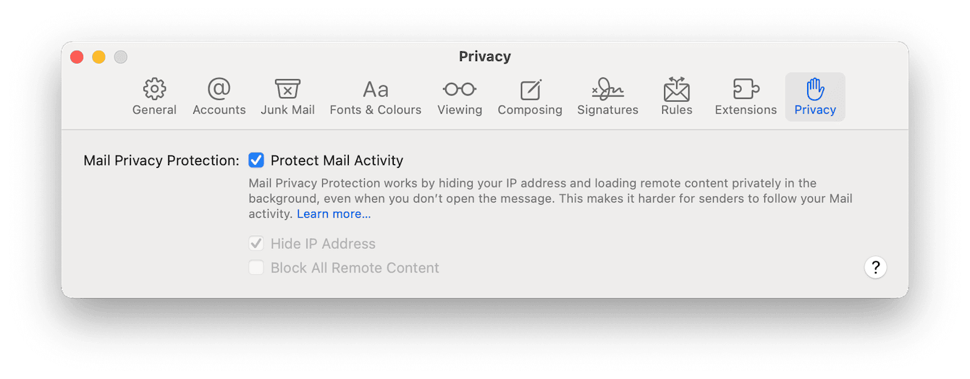Open Viewing glasses icon
Viewport: 970px width, 379px height.
coord(460,90)
